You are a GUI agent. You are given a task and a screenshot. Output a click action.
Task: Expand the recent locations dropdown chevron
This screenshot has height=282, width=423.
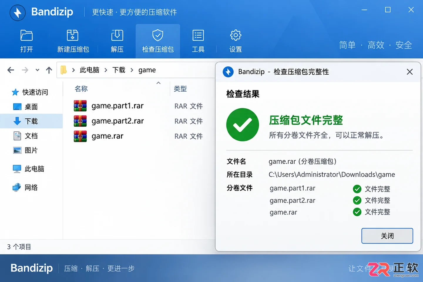(x=37, y=70)
